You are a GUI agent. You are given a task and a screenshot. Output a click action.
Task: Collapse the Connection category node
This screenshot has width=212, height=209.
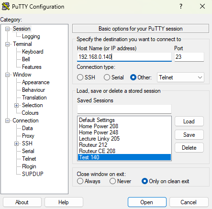click(7, 121)
